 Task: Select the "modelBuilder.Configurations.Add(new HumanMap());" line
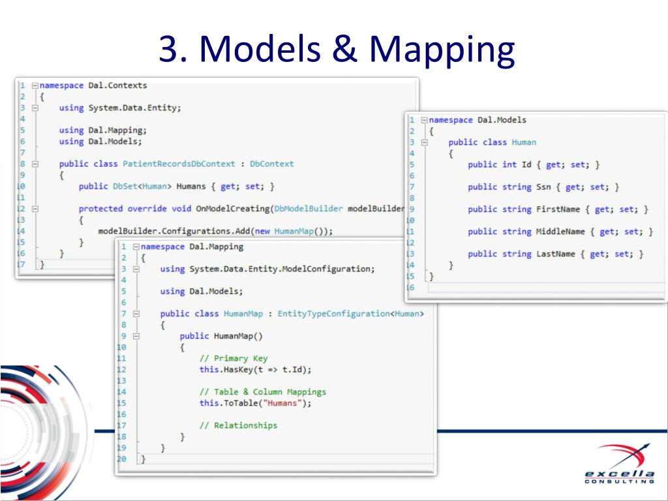215,232
